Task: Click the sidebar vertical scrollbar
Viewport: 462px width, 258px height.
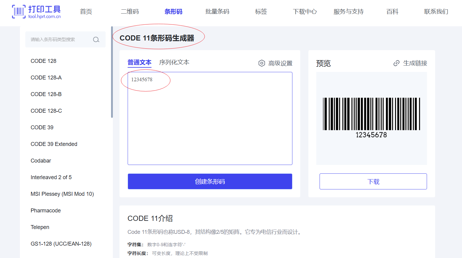Action: 112,73
